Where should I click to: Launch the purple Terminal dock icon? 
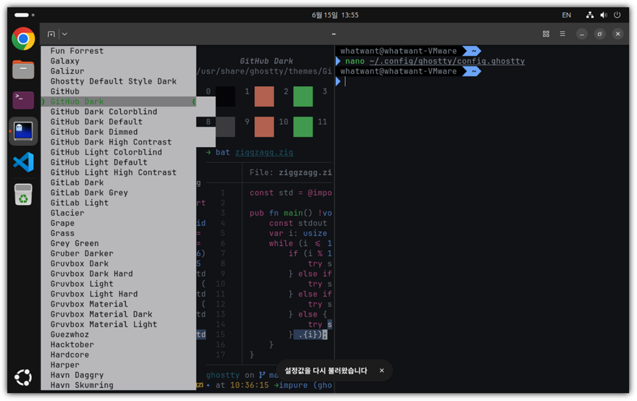pos(23,100)
